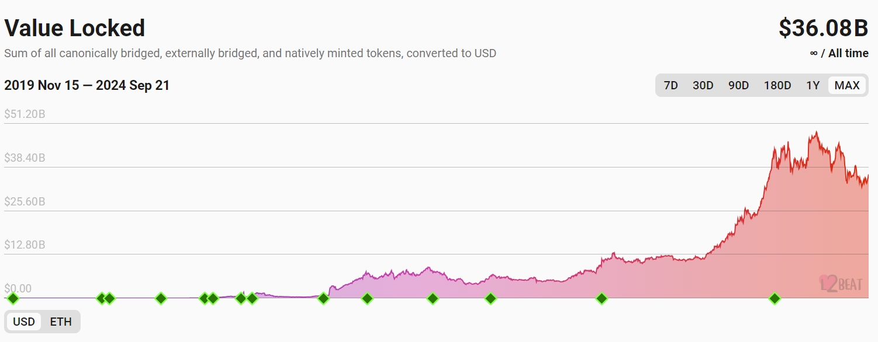Click the first green milestone diamond at chart start

coord(13,299)
